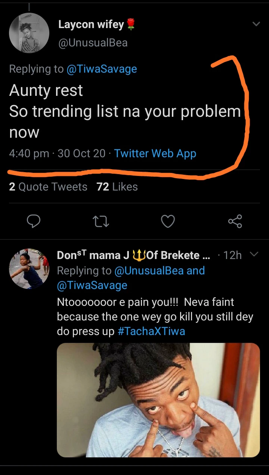
Task: Open the Twitter Web App source link
Action: pyautogui.click(x=155, y=153)
